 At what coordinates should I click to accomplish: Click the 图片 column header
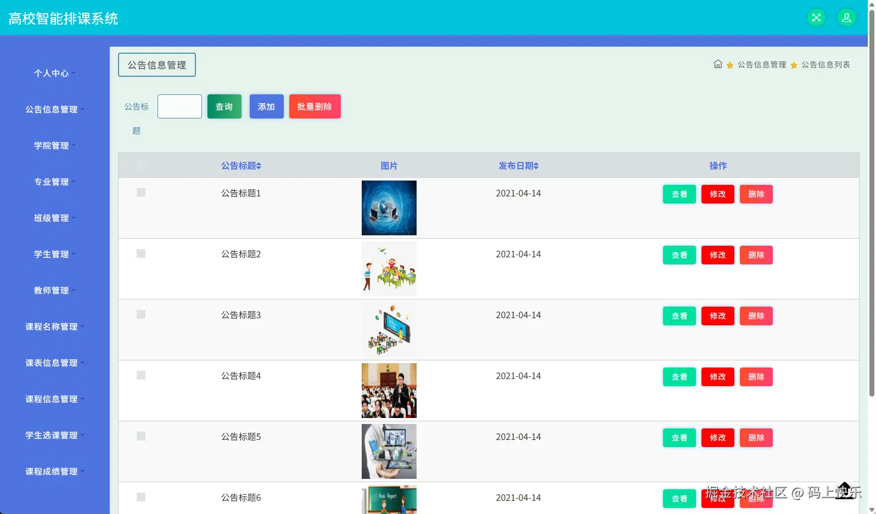389,166
